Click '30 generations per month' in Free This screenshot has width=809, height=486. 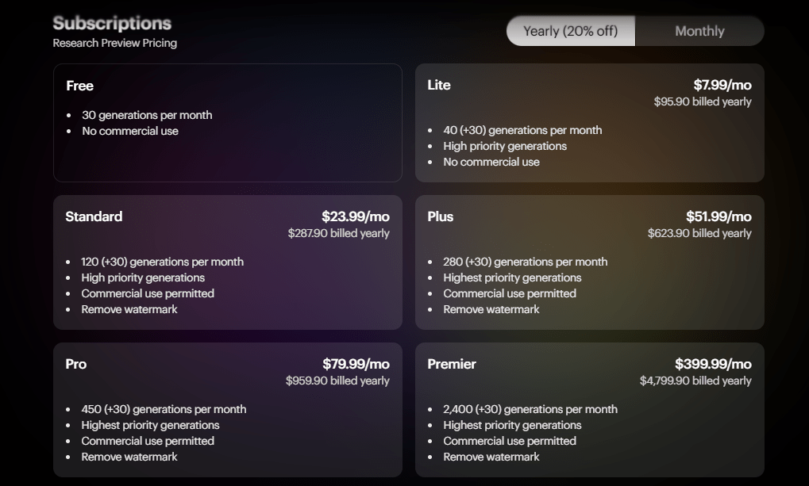[x=147, y=115]
